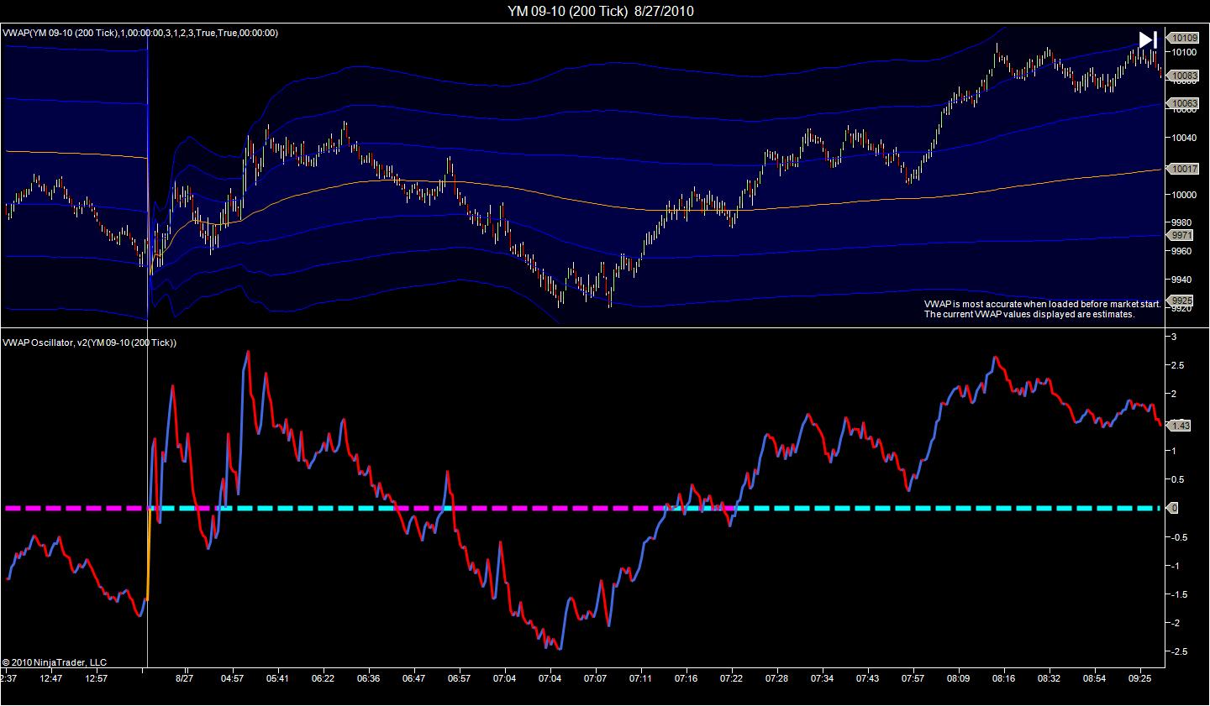Click the jump-to-latest-bar arrow icon
This screenshot has width=1210, height=706.
click(1148, 39)
